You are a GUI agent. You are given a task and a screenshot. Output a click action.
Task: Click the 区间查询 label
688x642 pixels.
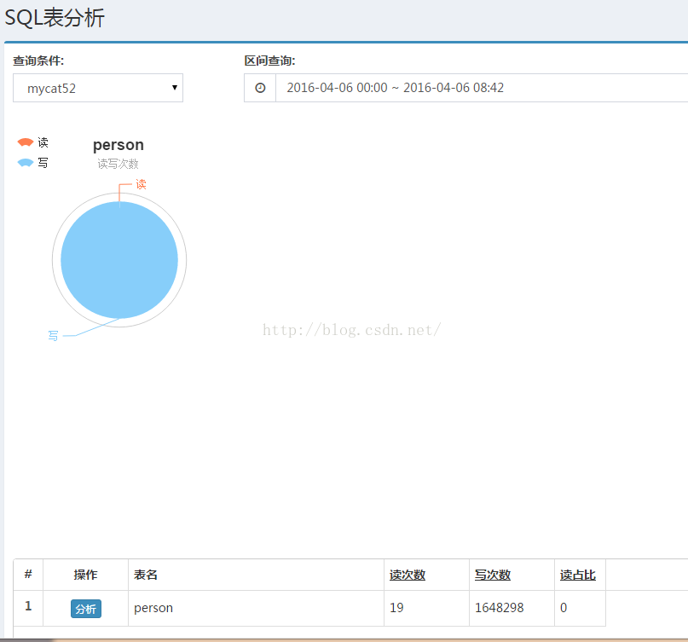[x=269, y=61]
